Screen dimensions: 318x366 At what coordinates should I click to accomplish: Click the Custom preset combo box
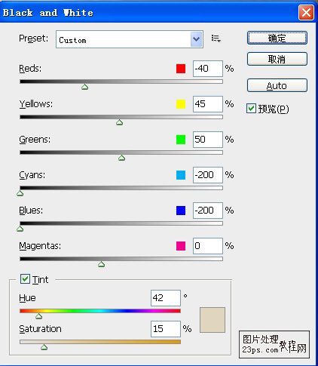click(x=130, y=39)
